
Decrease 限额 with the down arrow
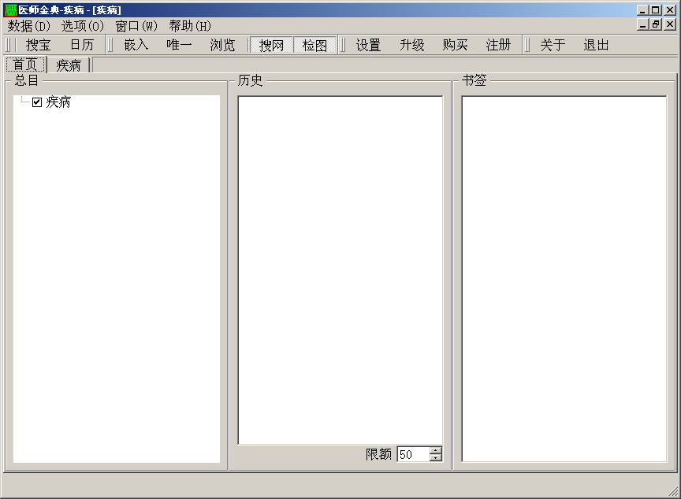pos(436,458)
